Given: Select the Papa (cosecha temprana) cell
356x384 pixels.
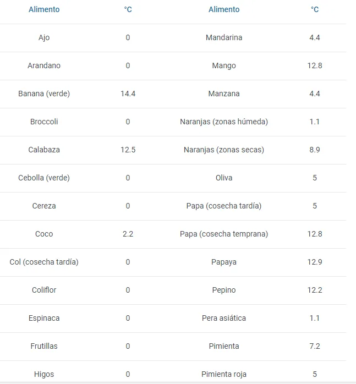Looking at the screenshot, I should coord(224,234).
